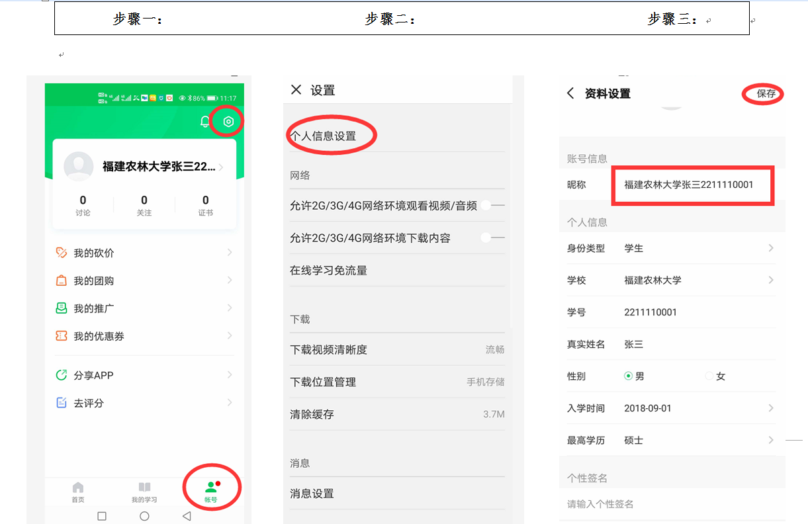Select 男 gender radio button
The width and height of the screenshot is (808, 524).
tap(629, 376)
